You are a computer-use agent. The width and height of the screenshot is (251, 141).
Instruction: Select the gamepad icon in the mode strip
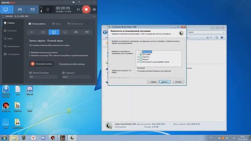point(76,32)
